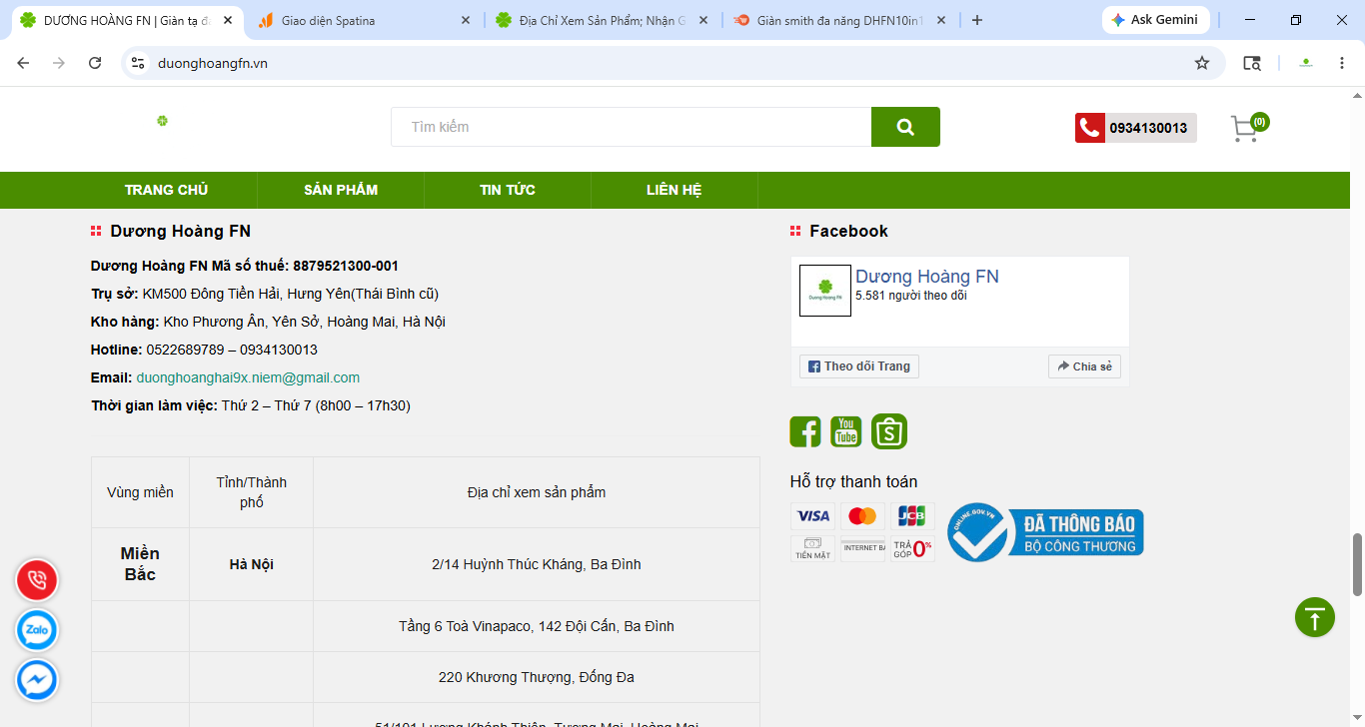This screenshot has width=1365, height=727.
Task: Open the TRANG CHỦ menu item
Action: coord(166,190)
